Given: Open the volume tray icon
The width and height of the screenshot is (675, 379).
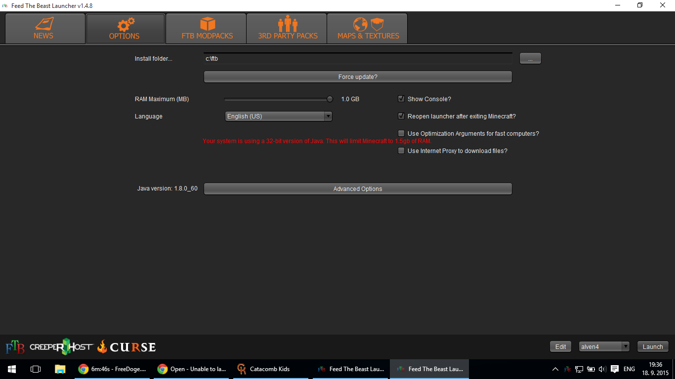Looking at the screenshot, I should click(x=602, y=369).
